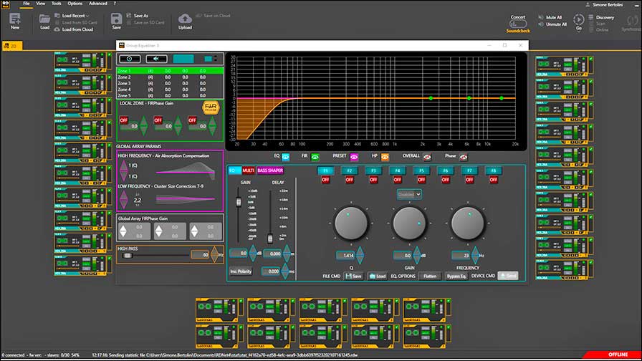Click the speaker mute button above zone list

(x=156, y=59)
